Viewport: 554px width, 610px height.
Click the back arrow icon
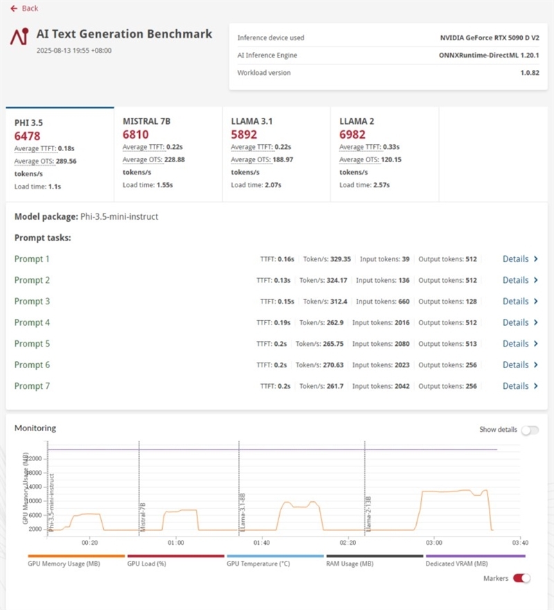14,8
